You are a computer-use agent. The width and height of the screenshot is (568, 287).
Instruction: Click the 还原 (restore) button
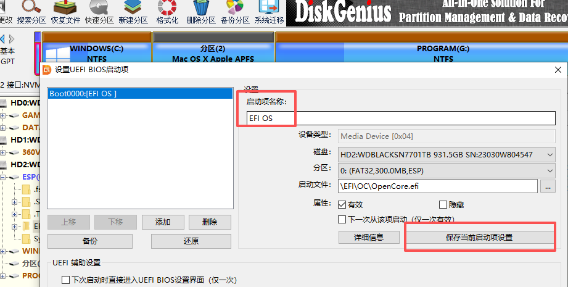coord(191,241)
